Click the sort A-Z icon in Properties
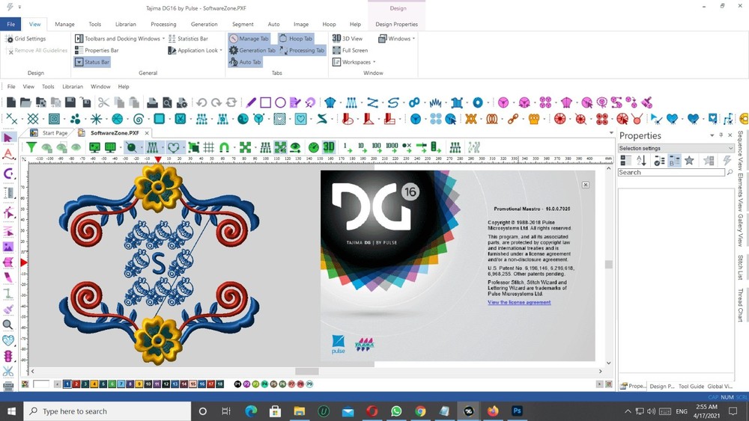 642,161
